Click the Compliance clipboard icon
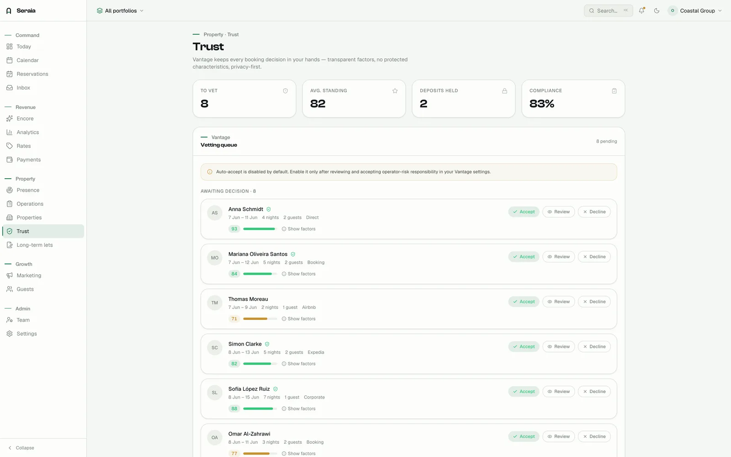Screen dimensions: 731x457 pos(614,91)
